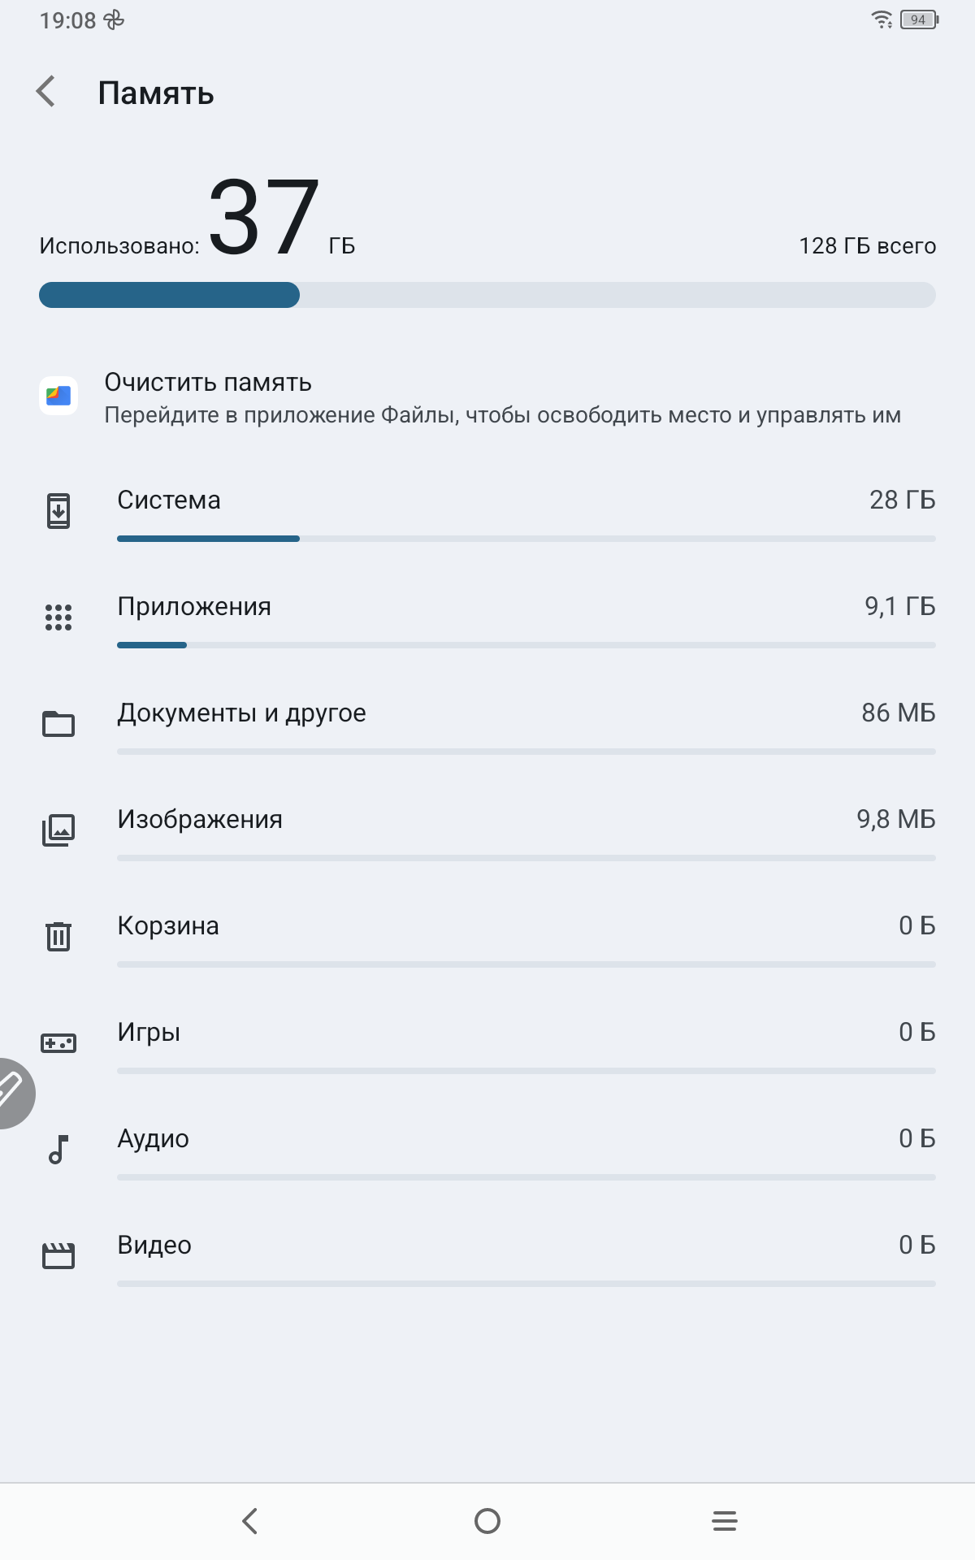Tap the Аудио music note icon
The image size is (975, 1560).
click(x=58, y=1149)
